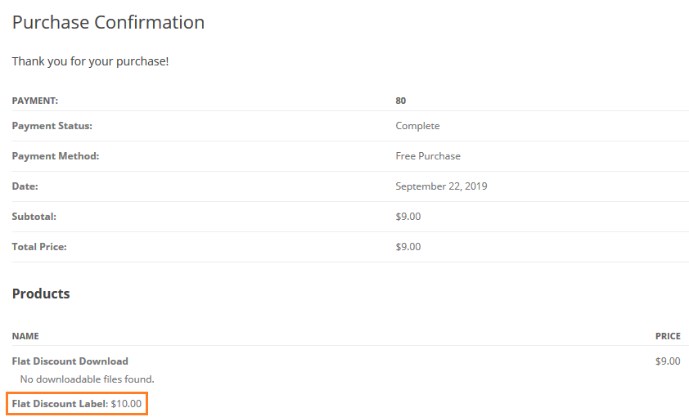Click the Date row label

(x=25, y=186)
